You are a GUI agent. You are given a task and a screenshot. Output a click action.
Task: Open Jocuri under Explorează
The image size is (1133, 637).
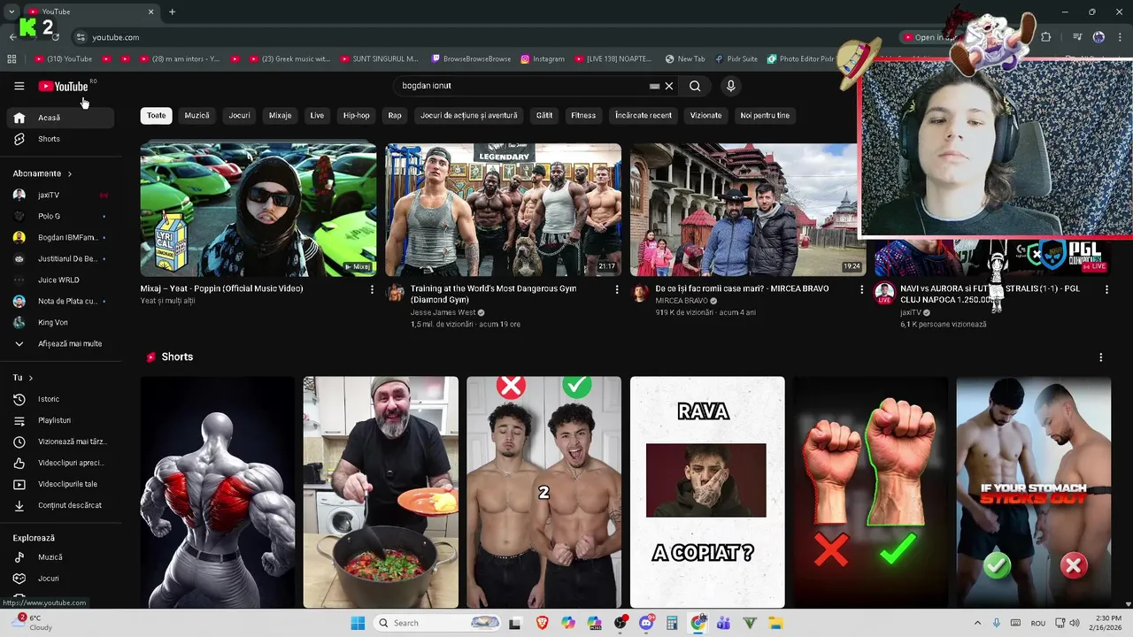click(x=60, y=579)
